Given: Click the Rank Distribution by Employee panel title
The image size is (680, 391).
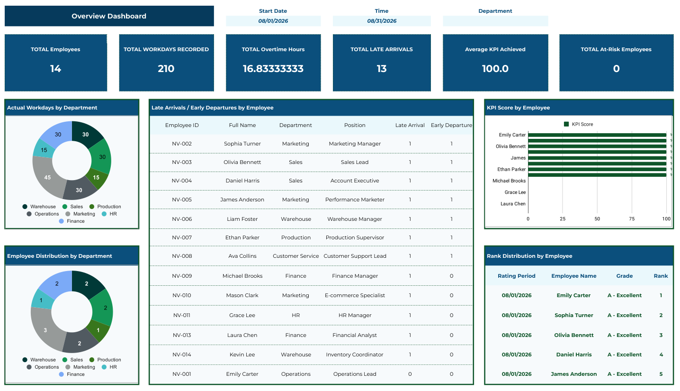Looking at the screenshot, I should [x=529, y=256].
